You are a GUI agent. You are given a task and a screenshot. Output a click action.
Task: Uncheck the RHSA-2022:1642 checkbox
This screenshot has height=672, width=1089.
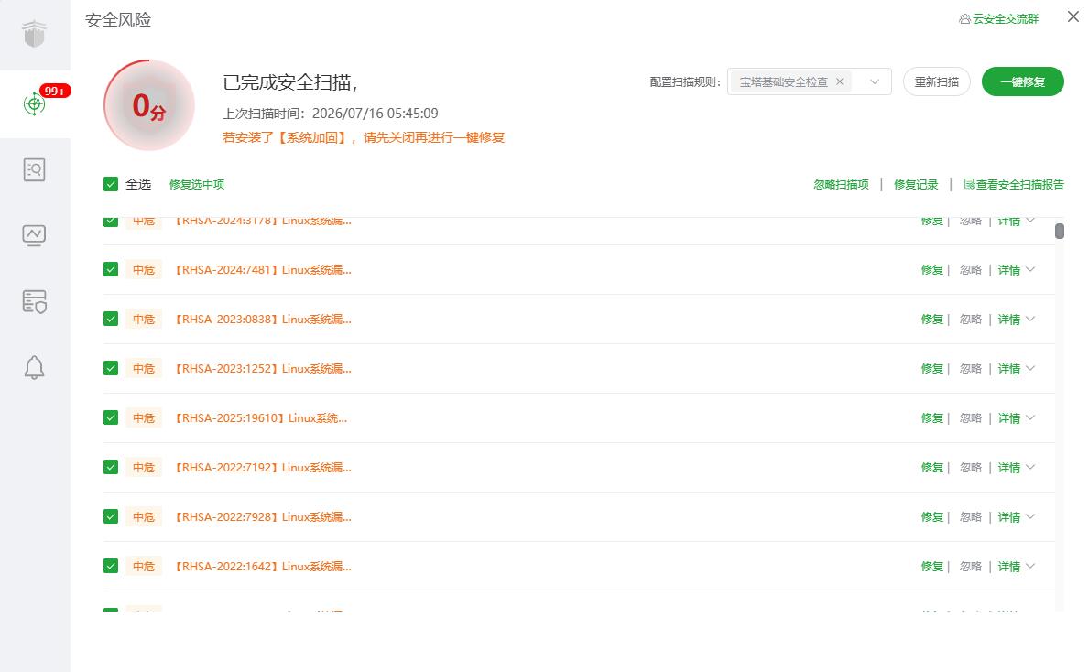coord(111,566)
